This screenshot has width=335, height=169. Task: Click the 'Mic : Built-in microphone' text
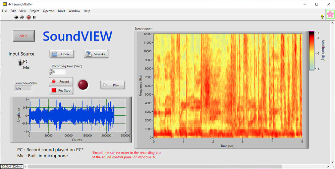(43, 156)
